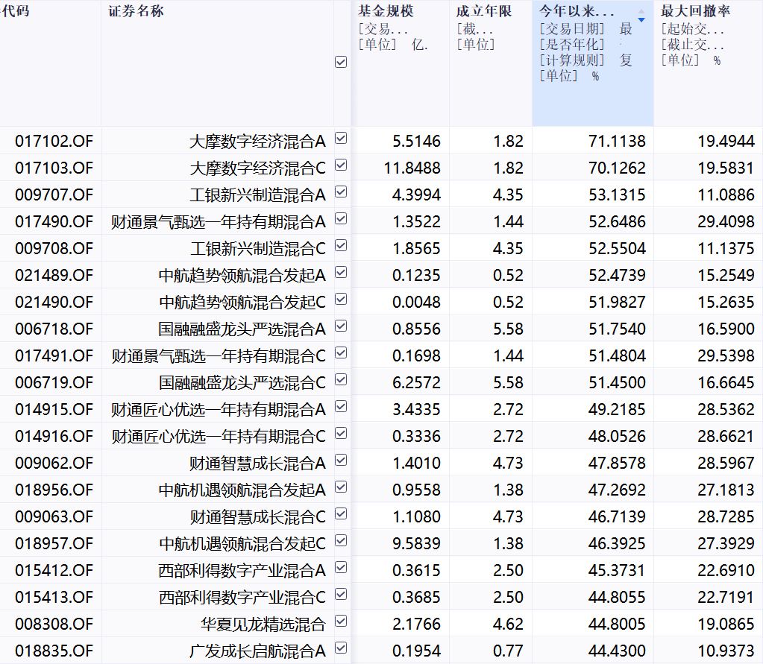This screenshot has width=763, height=664.
Task: Select fund code 021490.OF
Action: point(54,302)
